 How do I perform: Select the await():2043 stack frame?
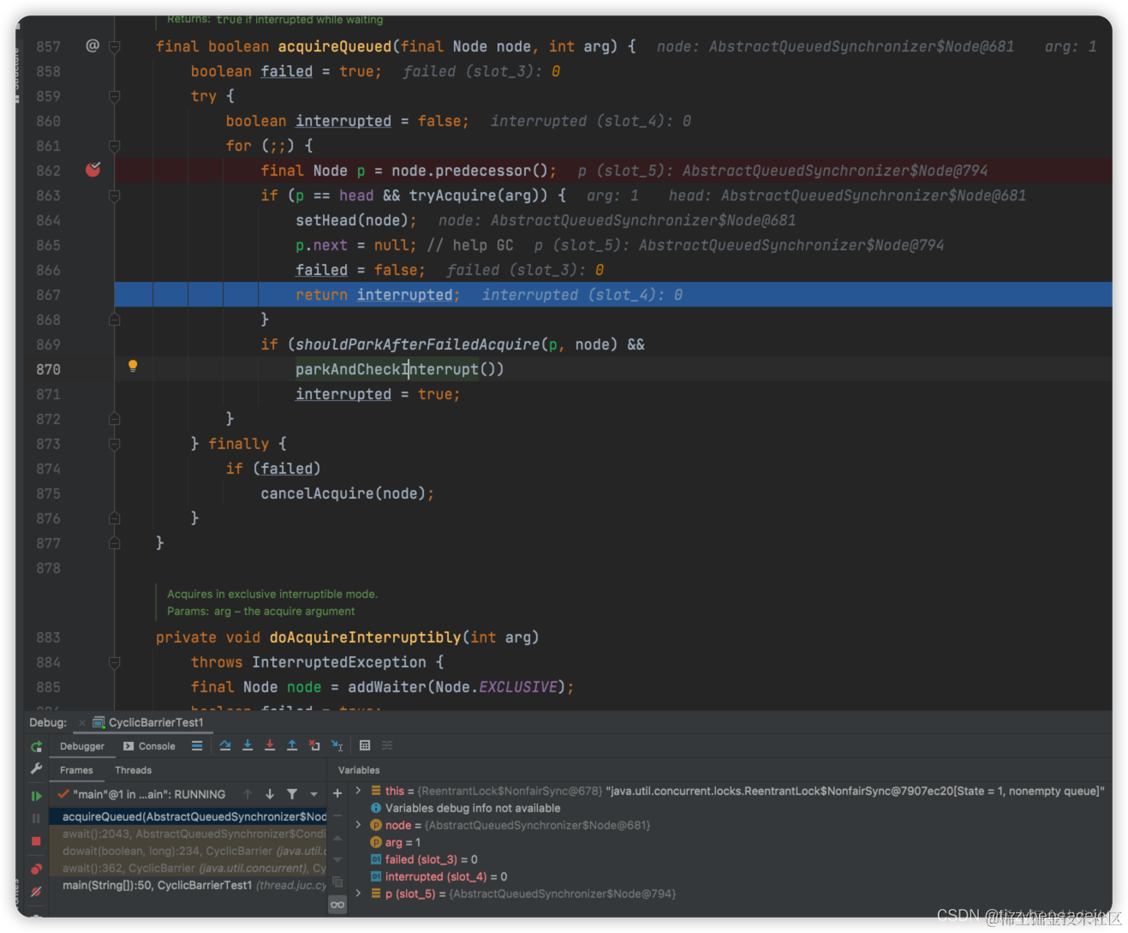pos(188,834)
